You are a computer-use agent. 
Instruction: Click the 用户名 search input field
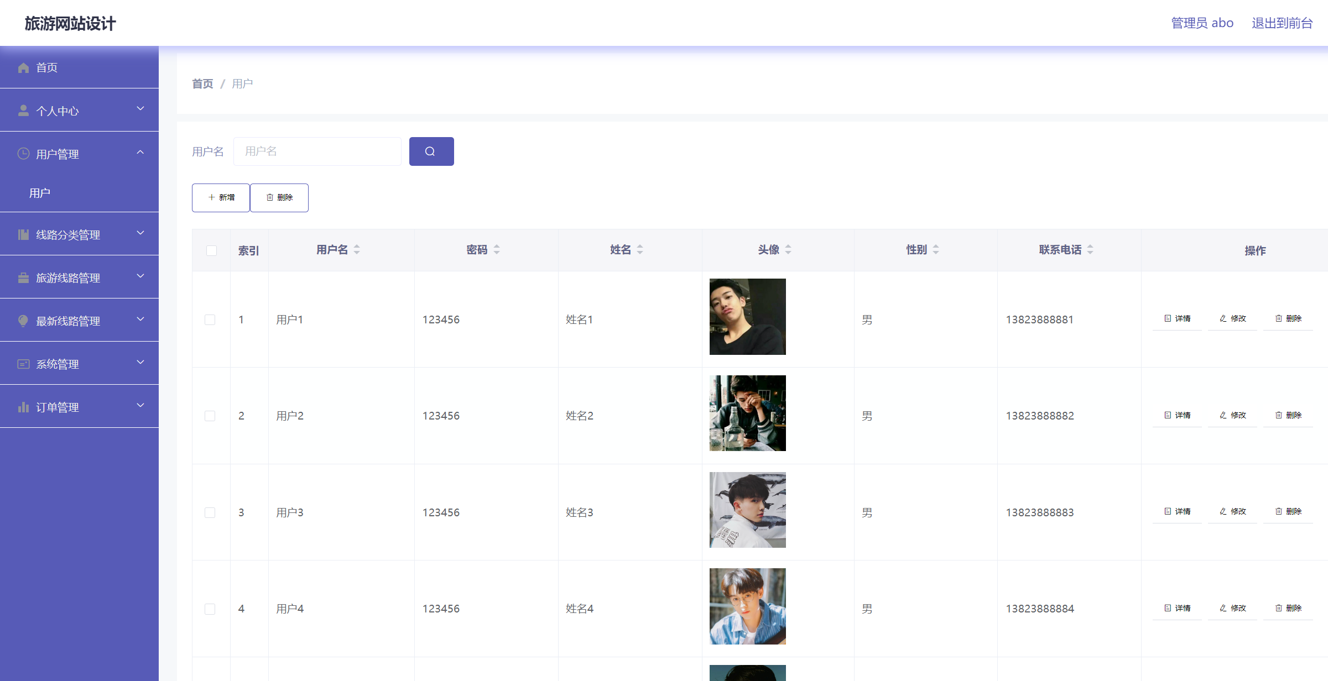coord(317,151)
